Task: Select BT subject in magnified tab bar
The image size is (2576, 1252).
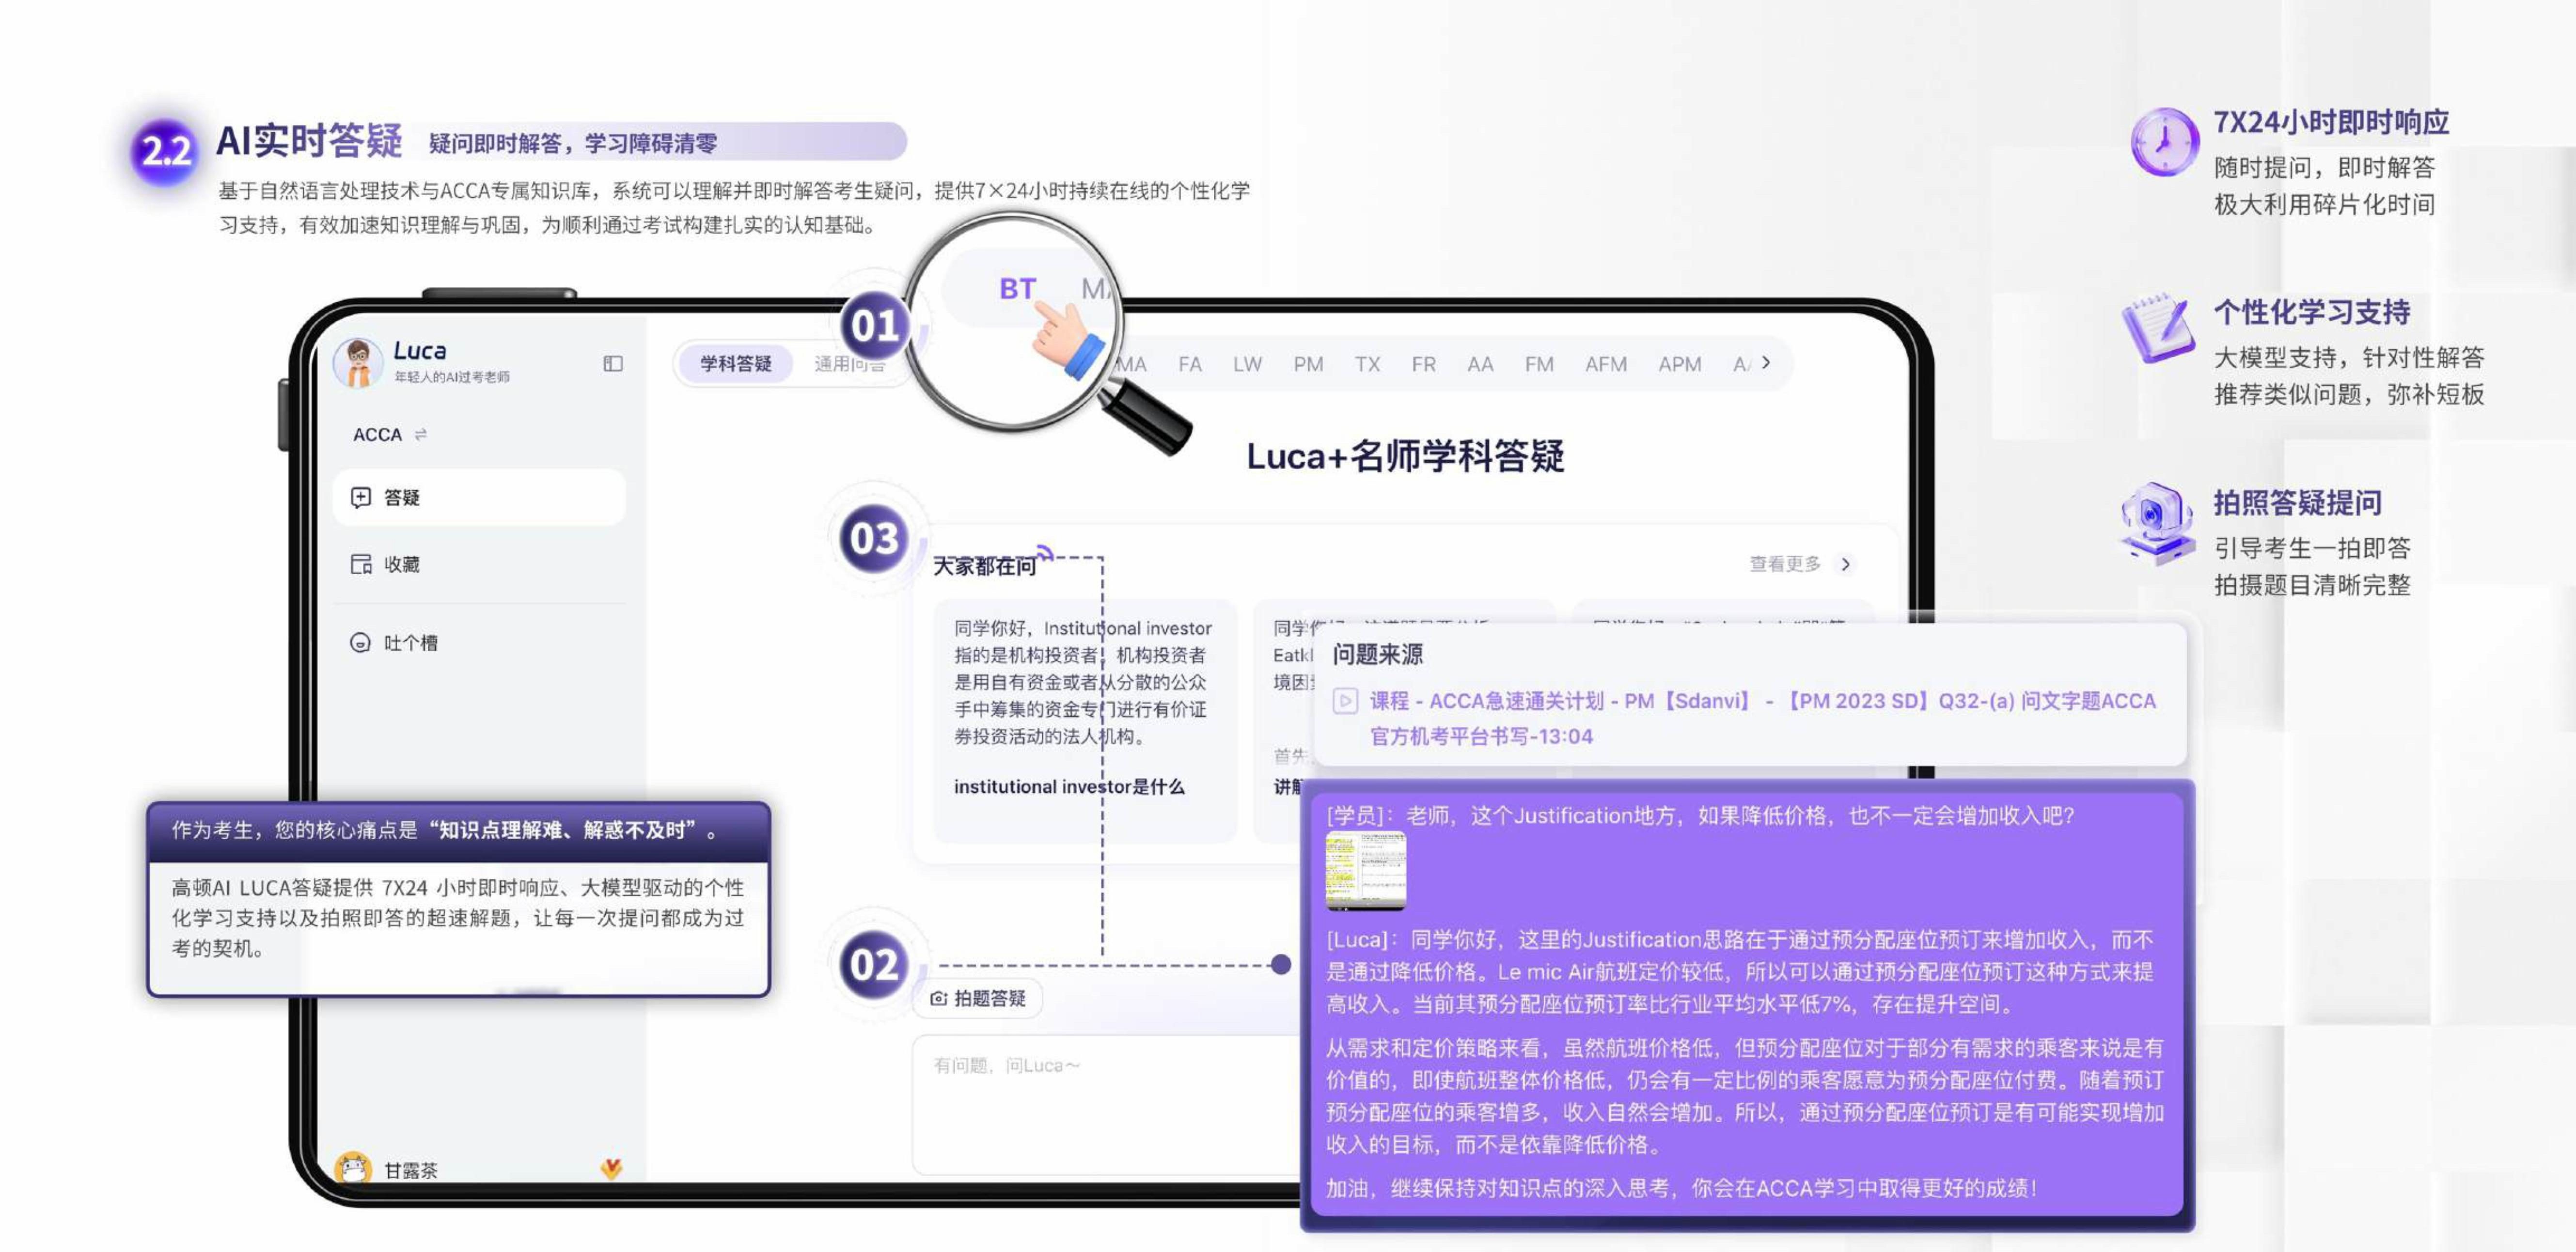Action: pos(1017,288)
